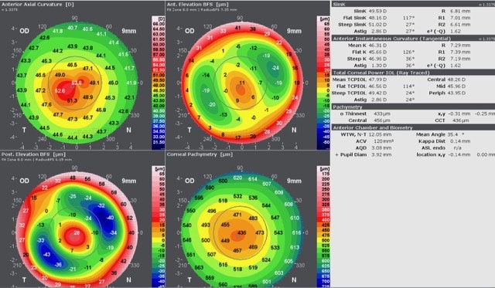Select the Pachymetry section header
Image resolution: width=495 pixels, height=288 pixels.
[413, 107]
